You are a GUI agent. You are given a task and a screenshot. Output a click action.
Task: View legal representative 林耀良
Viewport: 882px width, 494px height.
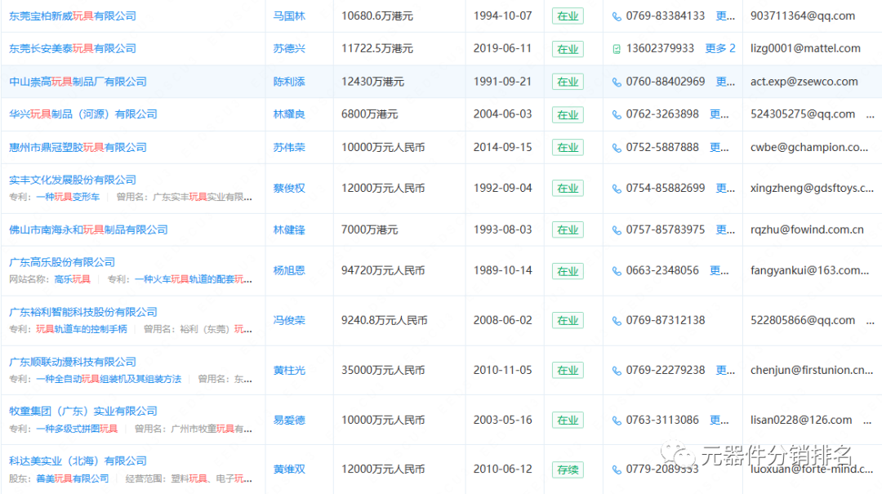pyautogui.click(x=289, y=114)
